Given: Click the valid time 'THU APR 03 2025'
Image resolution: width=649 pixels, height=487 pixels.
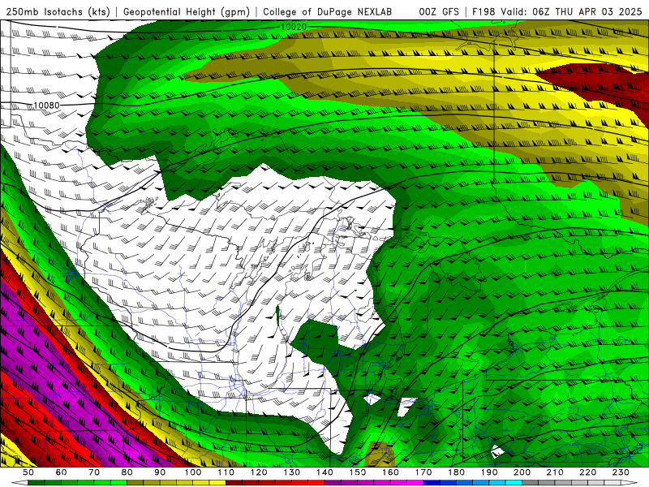Looking at the screenshot, I should coord(599,11).
